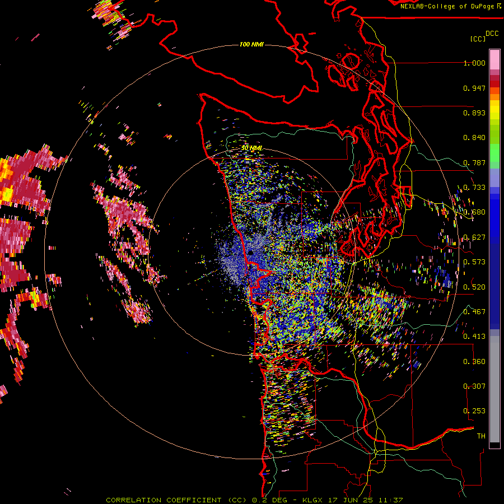This screenshot has height=504, width=504.
Task: Select the 0.787 scale value
Action: coord(474,162)
